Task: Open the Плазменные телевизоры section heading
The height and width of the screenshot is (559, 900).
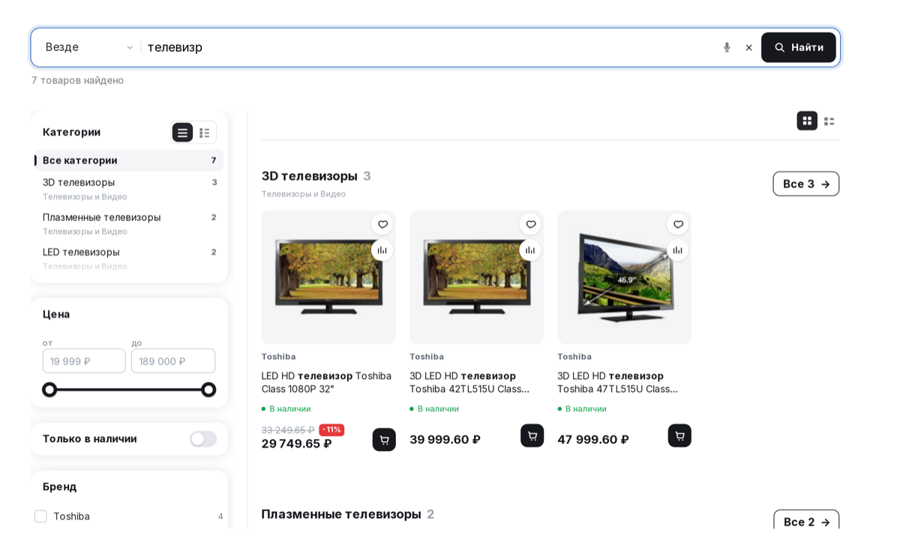Action: [x=341, y=514]
